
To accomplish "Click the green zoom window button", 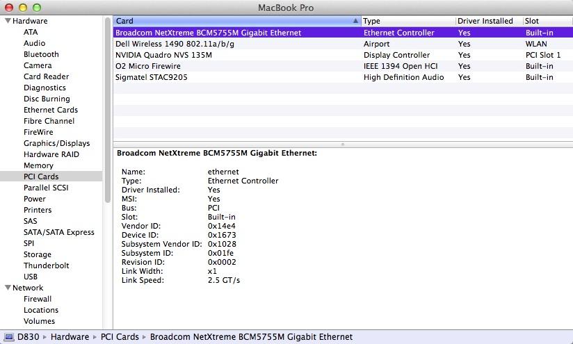I will 37,8.
